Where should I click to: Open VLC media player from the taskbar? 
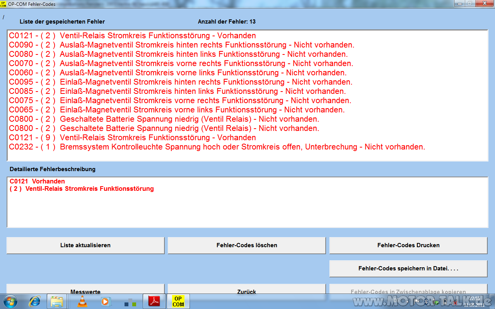[82, 301]
